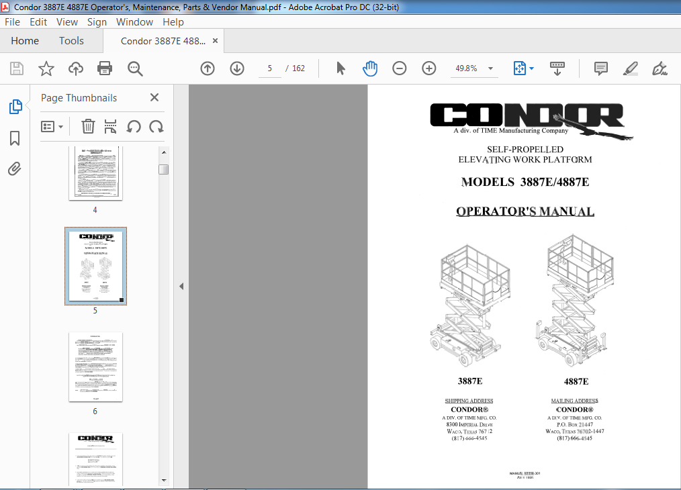Screen dimensions: 681x490
Task: Delete selected page trash icon
Action: coord(88,127)
